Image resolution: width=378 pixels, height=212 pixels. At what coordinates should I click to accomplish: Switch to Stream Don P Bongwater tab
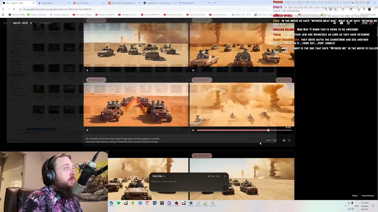[x=123, y=3]
